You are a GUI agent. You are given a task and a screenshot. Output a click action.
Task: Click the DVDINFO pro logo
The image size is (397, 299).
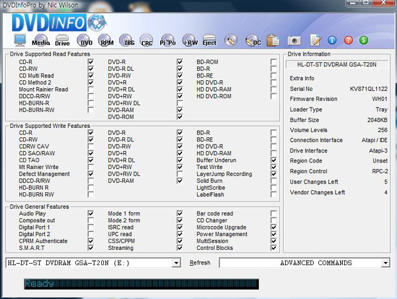60,23
